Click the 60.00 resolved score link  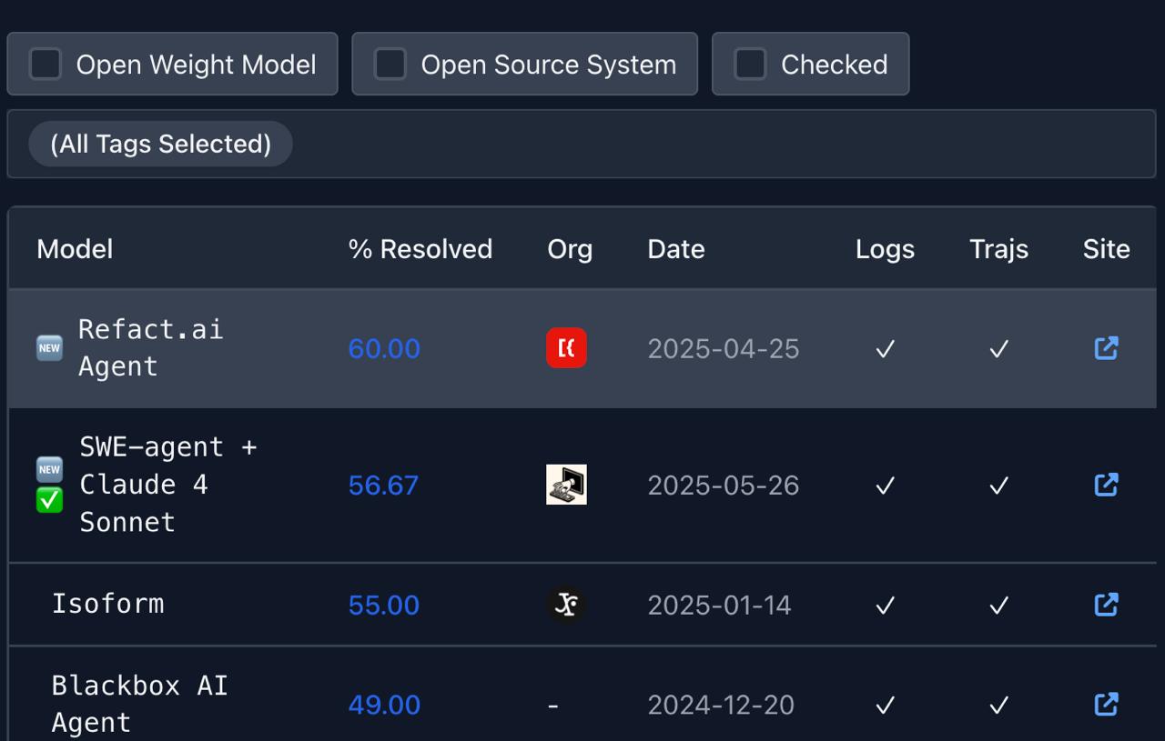384,349
